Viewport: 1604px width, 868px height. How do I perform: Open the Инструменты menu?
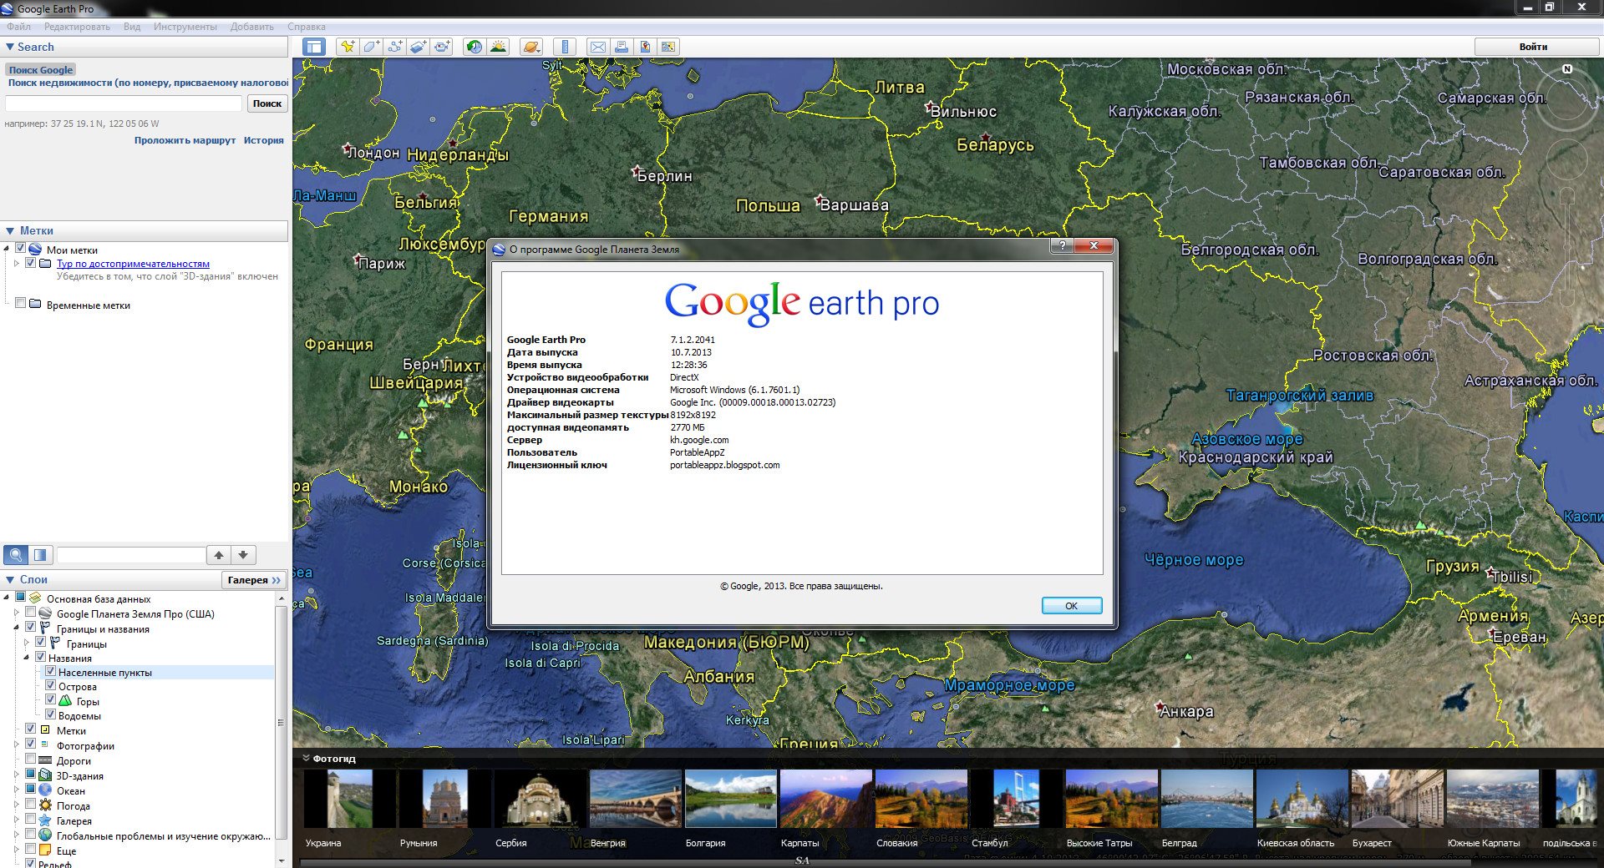pyautogui.click(x=185, y=27)
